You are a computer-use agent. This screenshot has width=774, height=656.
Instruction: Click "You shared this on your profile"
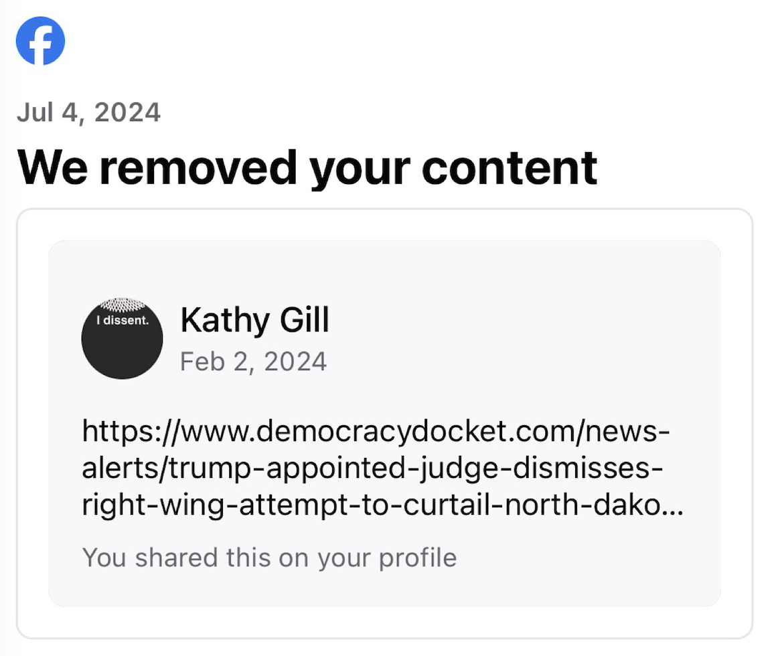(269, 557)
